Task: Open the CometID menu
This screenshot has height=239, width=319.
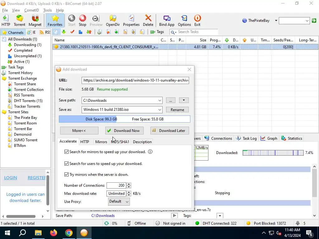Action: (31, 10)
